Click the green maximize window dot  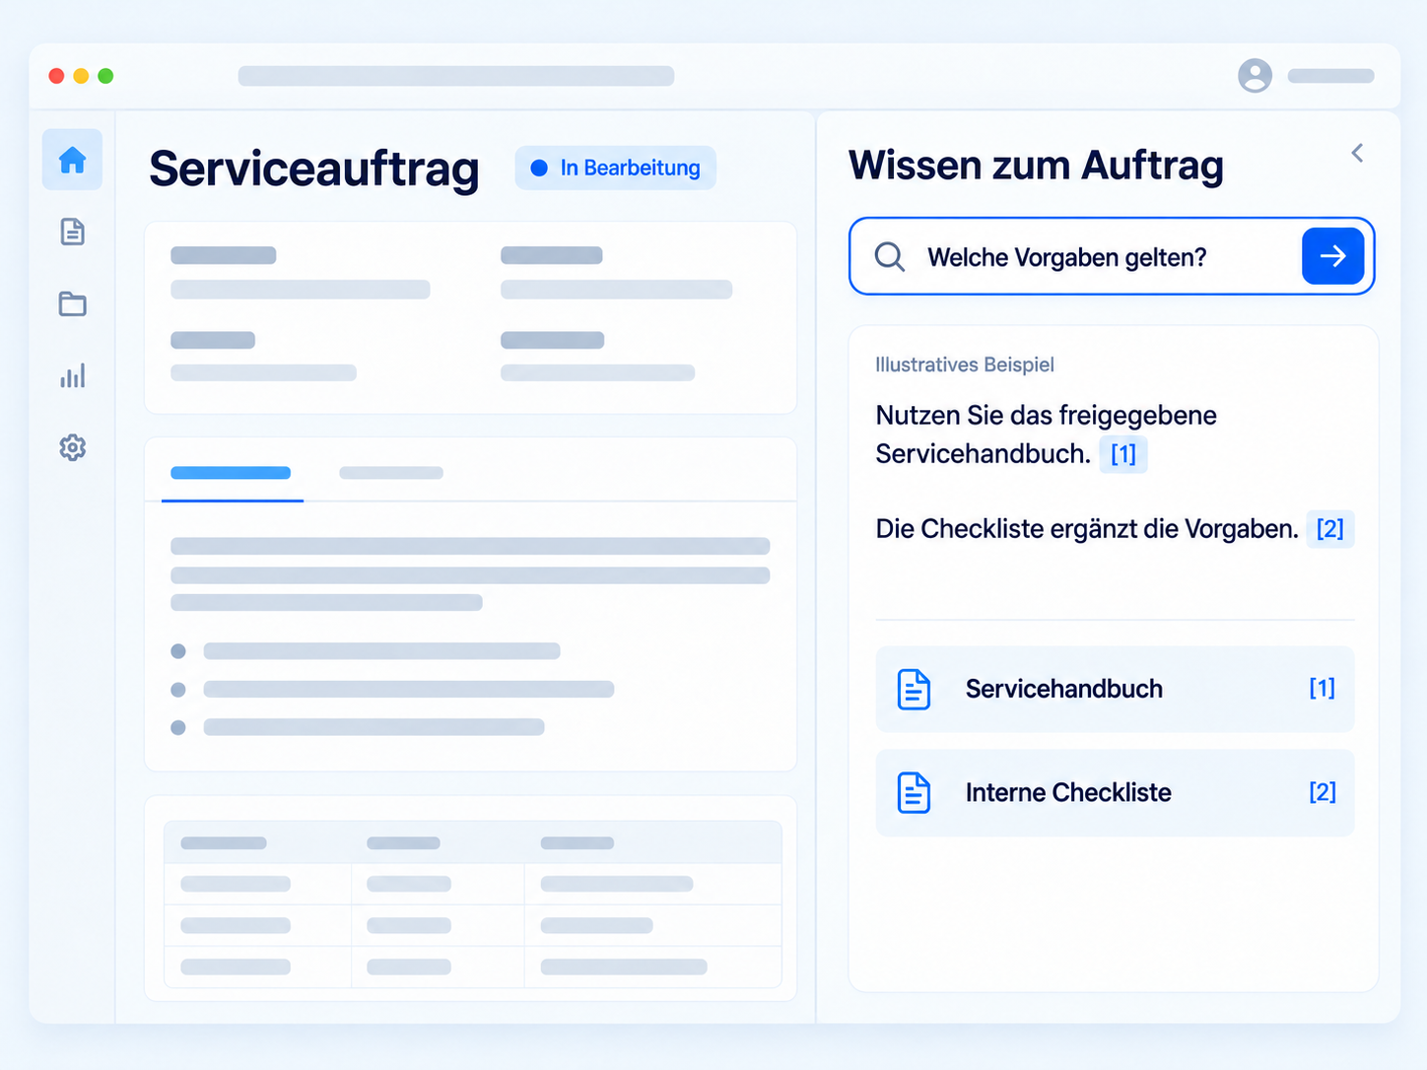click(x=105, y=76)
